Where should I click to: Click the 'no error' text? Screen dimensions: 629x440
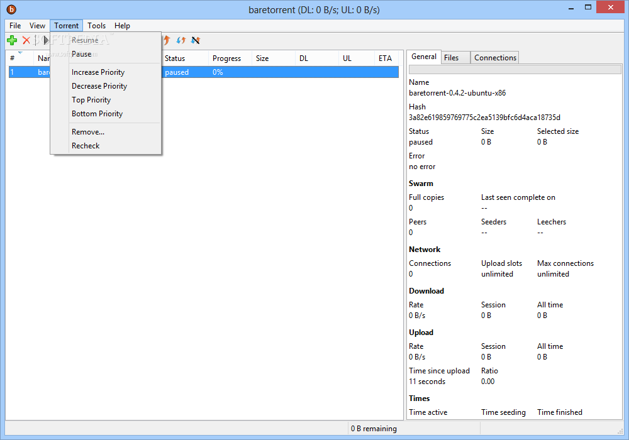click(x=422, y=167)
